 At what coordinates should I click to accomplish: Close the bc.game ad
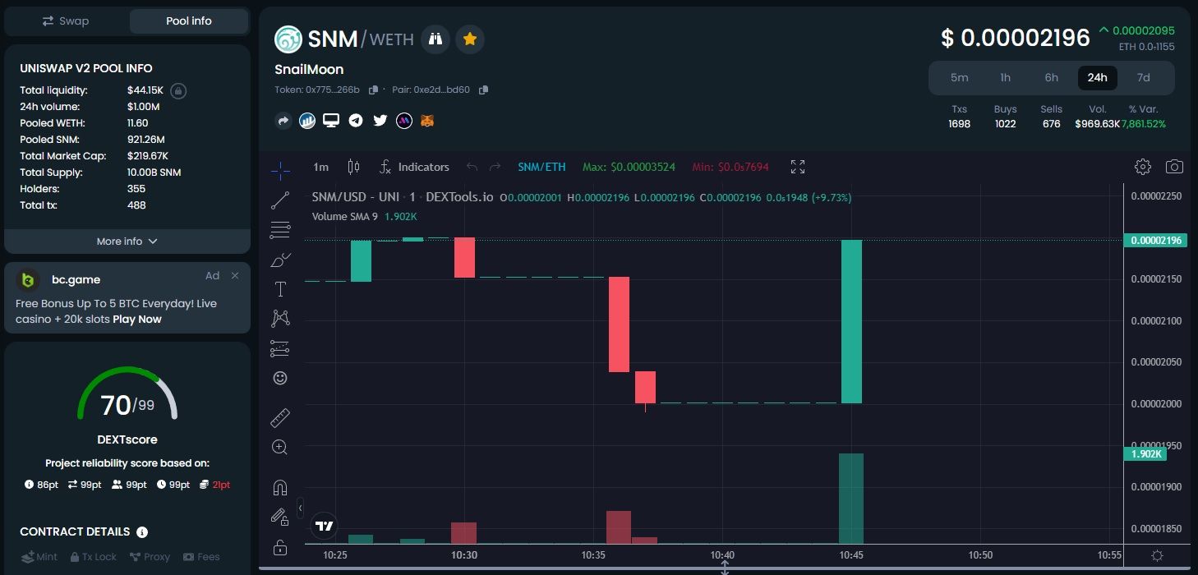click(x=235, y=275)
